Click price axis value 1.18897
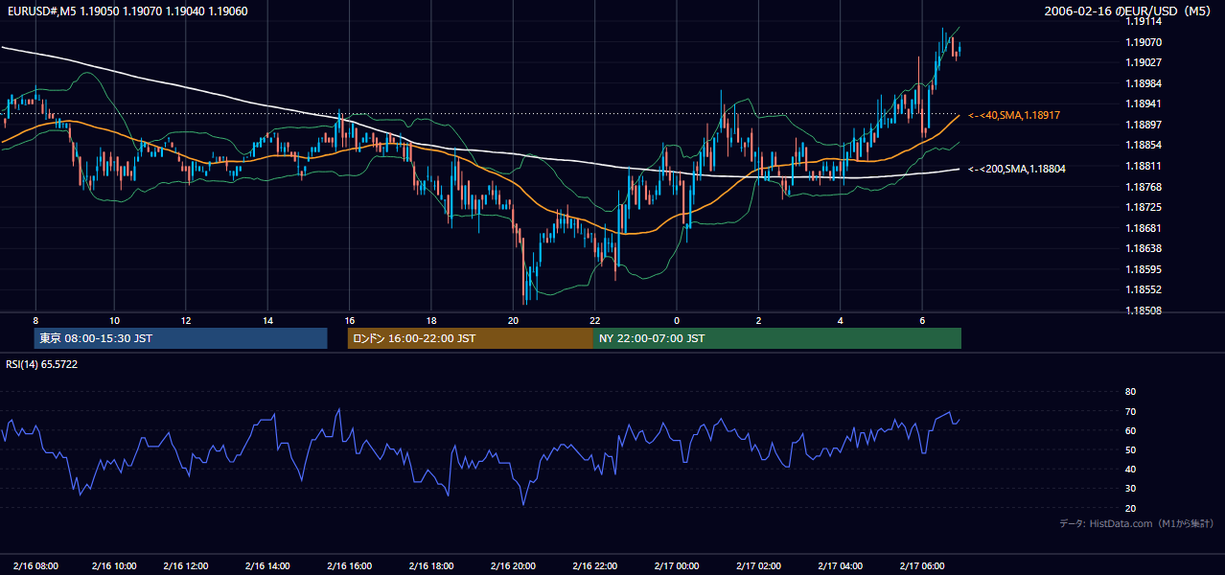 (x=1144, y=125)
